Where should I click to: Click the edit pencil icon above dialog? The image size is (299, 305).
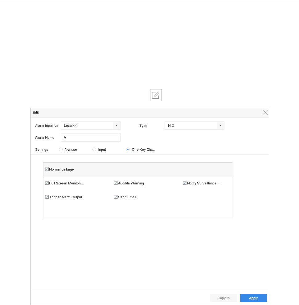point(156,95)
